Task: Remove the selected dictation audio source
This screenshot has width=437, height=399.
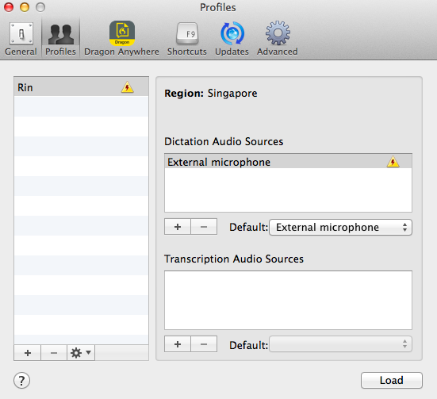Action: coord(204,227)
